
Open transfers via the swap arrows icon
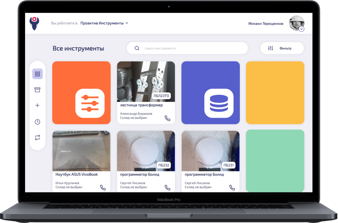click(x=37, y=137)
